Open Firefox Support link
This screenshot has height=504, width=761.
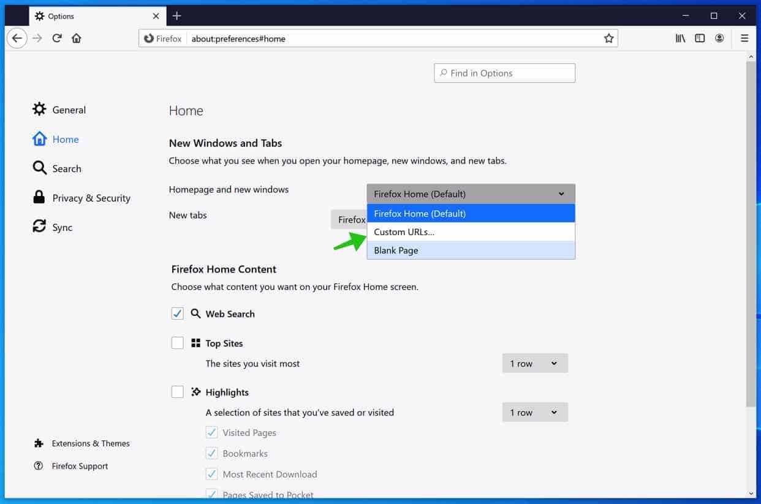[71, 466]
